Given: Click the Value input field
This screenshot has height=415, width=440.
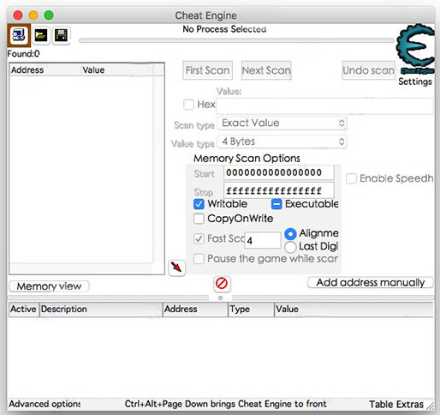Looking at the screenshot, I should tap(324, 106).
